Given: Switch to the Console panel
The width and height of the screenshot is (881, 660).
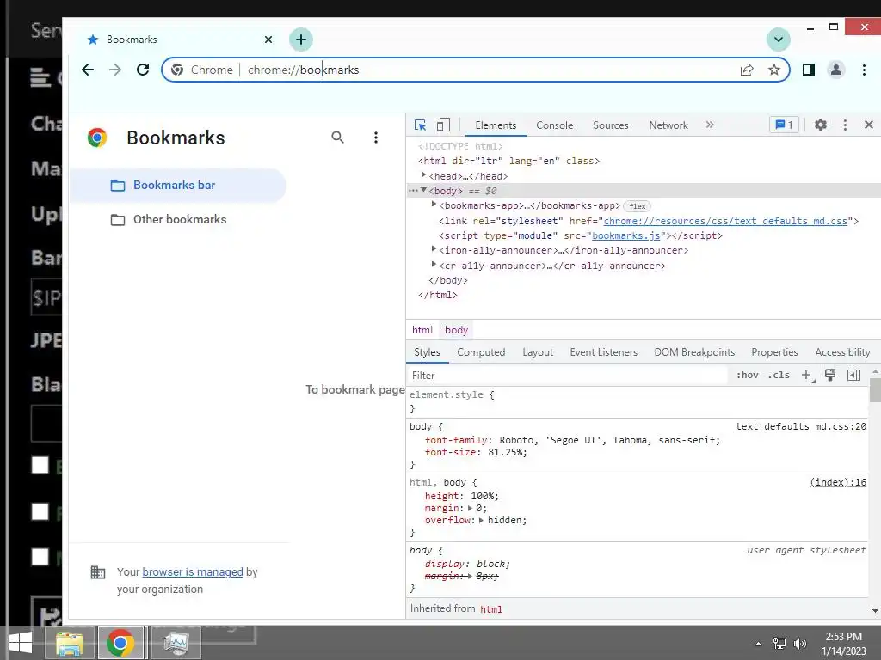Looking at the screenshot, I should (555, 125).
